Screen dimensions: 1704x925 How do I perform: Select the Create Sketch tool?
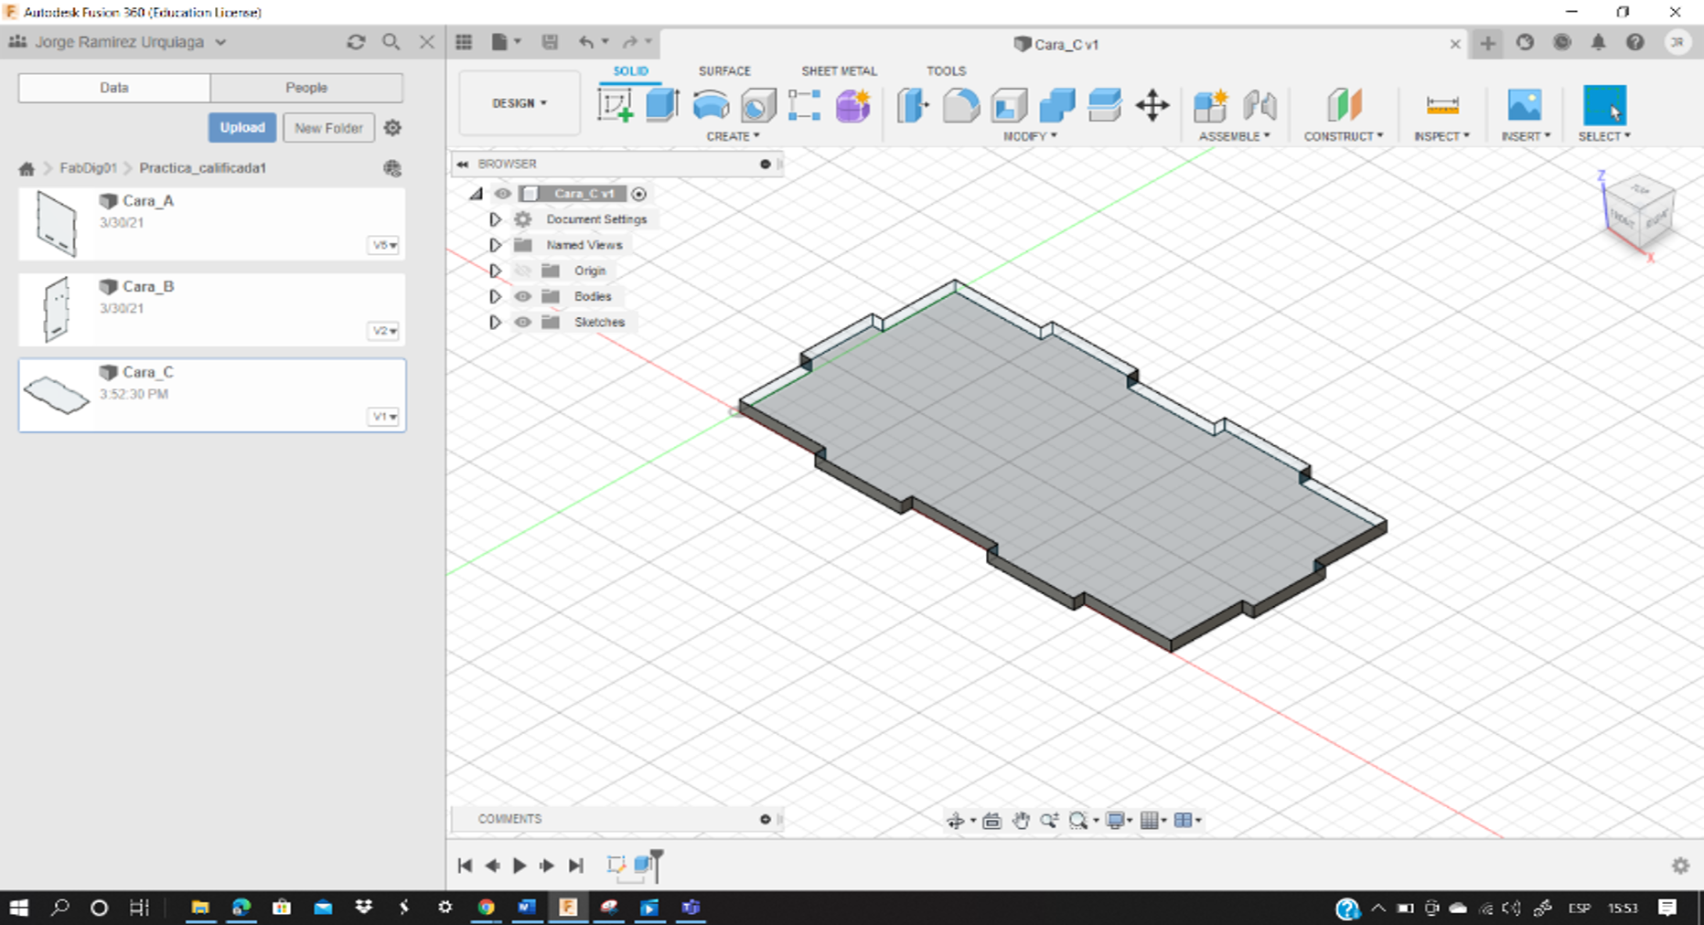[x=615, y=105]
